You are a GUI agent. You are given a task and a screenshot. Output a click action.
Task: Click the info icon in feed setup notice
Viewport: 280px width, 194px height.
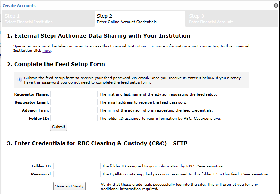click(20, 79)
